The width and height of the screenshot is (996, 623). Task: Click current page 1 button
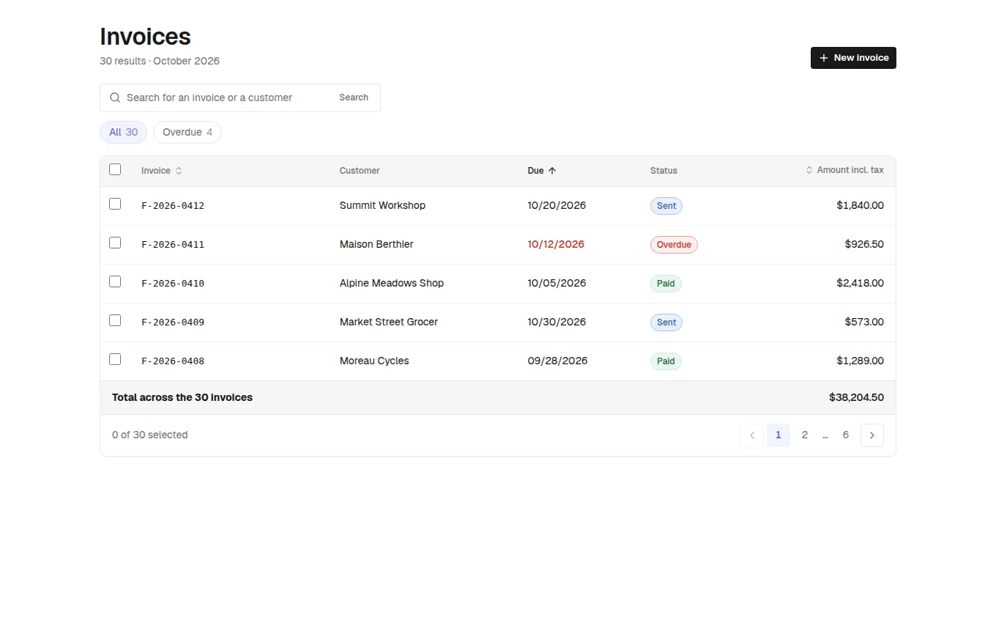778,435
